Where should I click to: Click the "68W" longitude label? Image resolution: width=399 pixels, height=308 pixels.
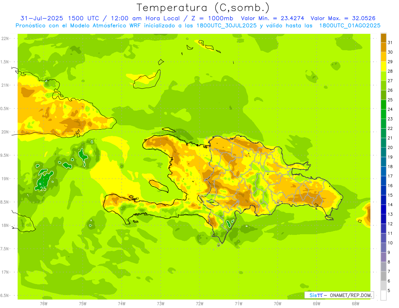[x=355, y=303]
